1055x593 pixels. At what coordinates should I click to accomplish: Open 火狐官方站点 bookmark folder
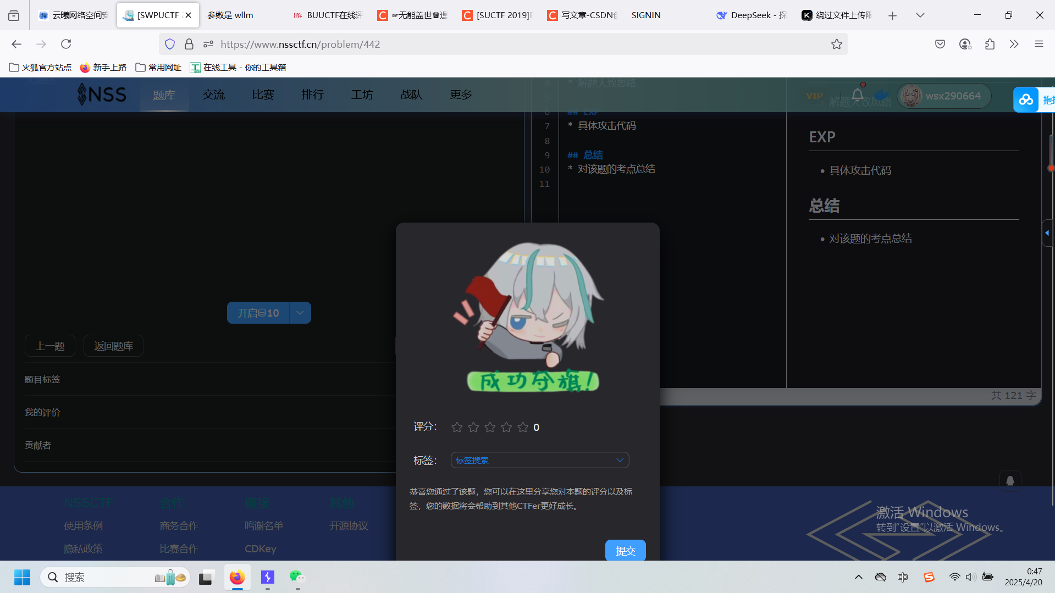coord(40,67)
